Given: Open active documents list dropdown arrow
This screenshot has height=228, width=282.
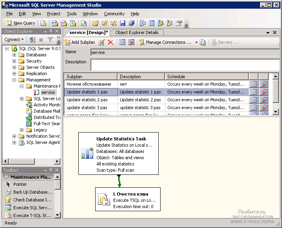Looking at the screenshot, I should point(268,33).
